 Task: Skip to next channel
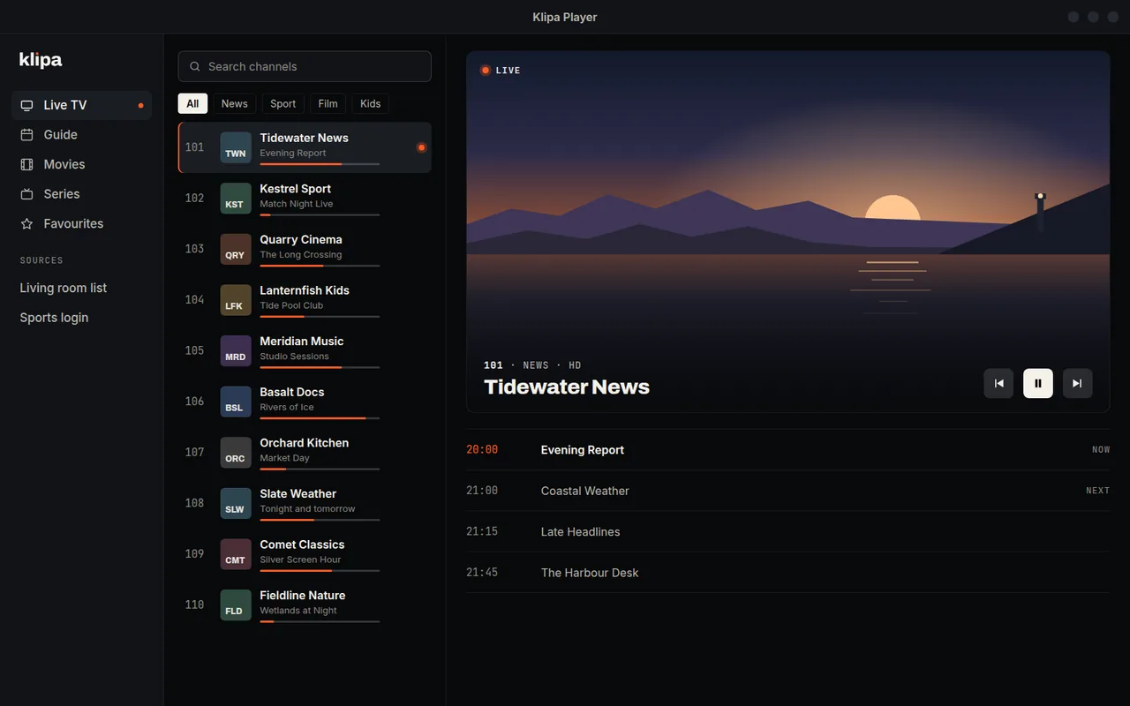click(x=1077, y=383)
